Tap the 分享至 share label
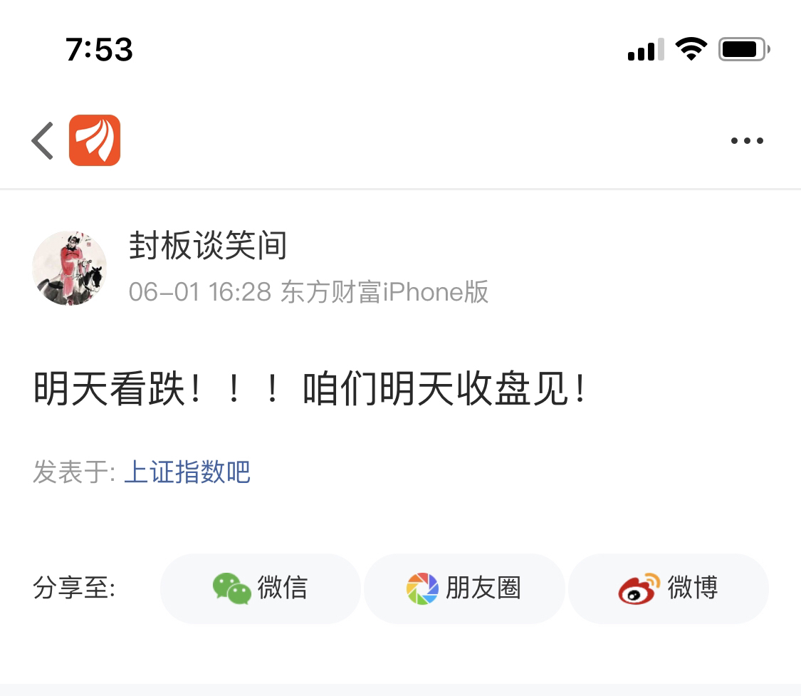This screenshot has height=696, width=801. pyautogui.click(x=74, y=588)
